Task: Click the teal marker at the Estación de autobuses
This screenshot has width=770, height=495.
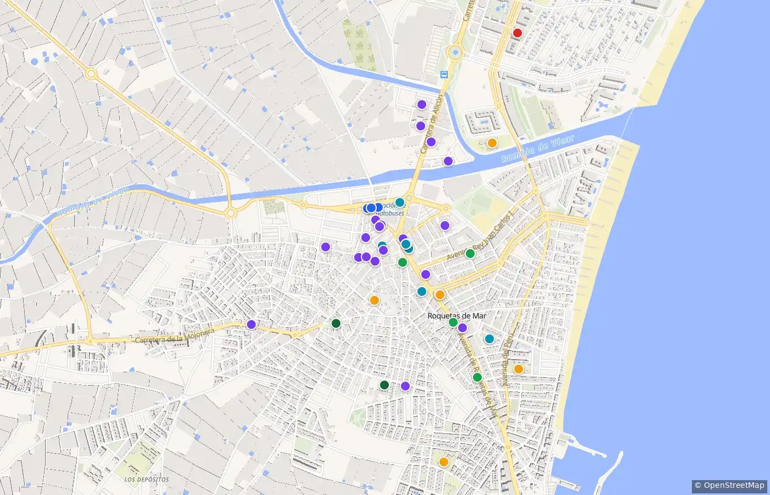Action: [400, 202]
